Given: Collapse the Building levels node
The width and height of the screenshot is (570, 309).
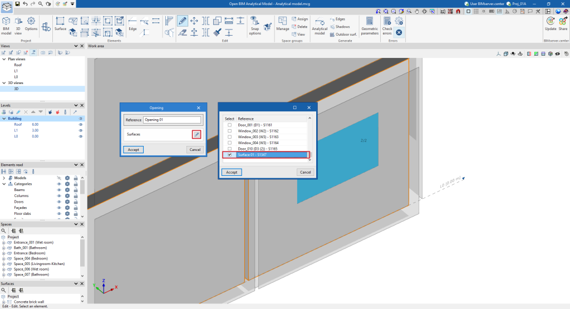Looking at the screenshot, I should pos(4,119).
